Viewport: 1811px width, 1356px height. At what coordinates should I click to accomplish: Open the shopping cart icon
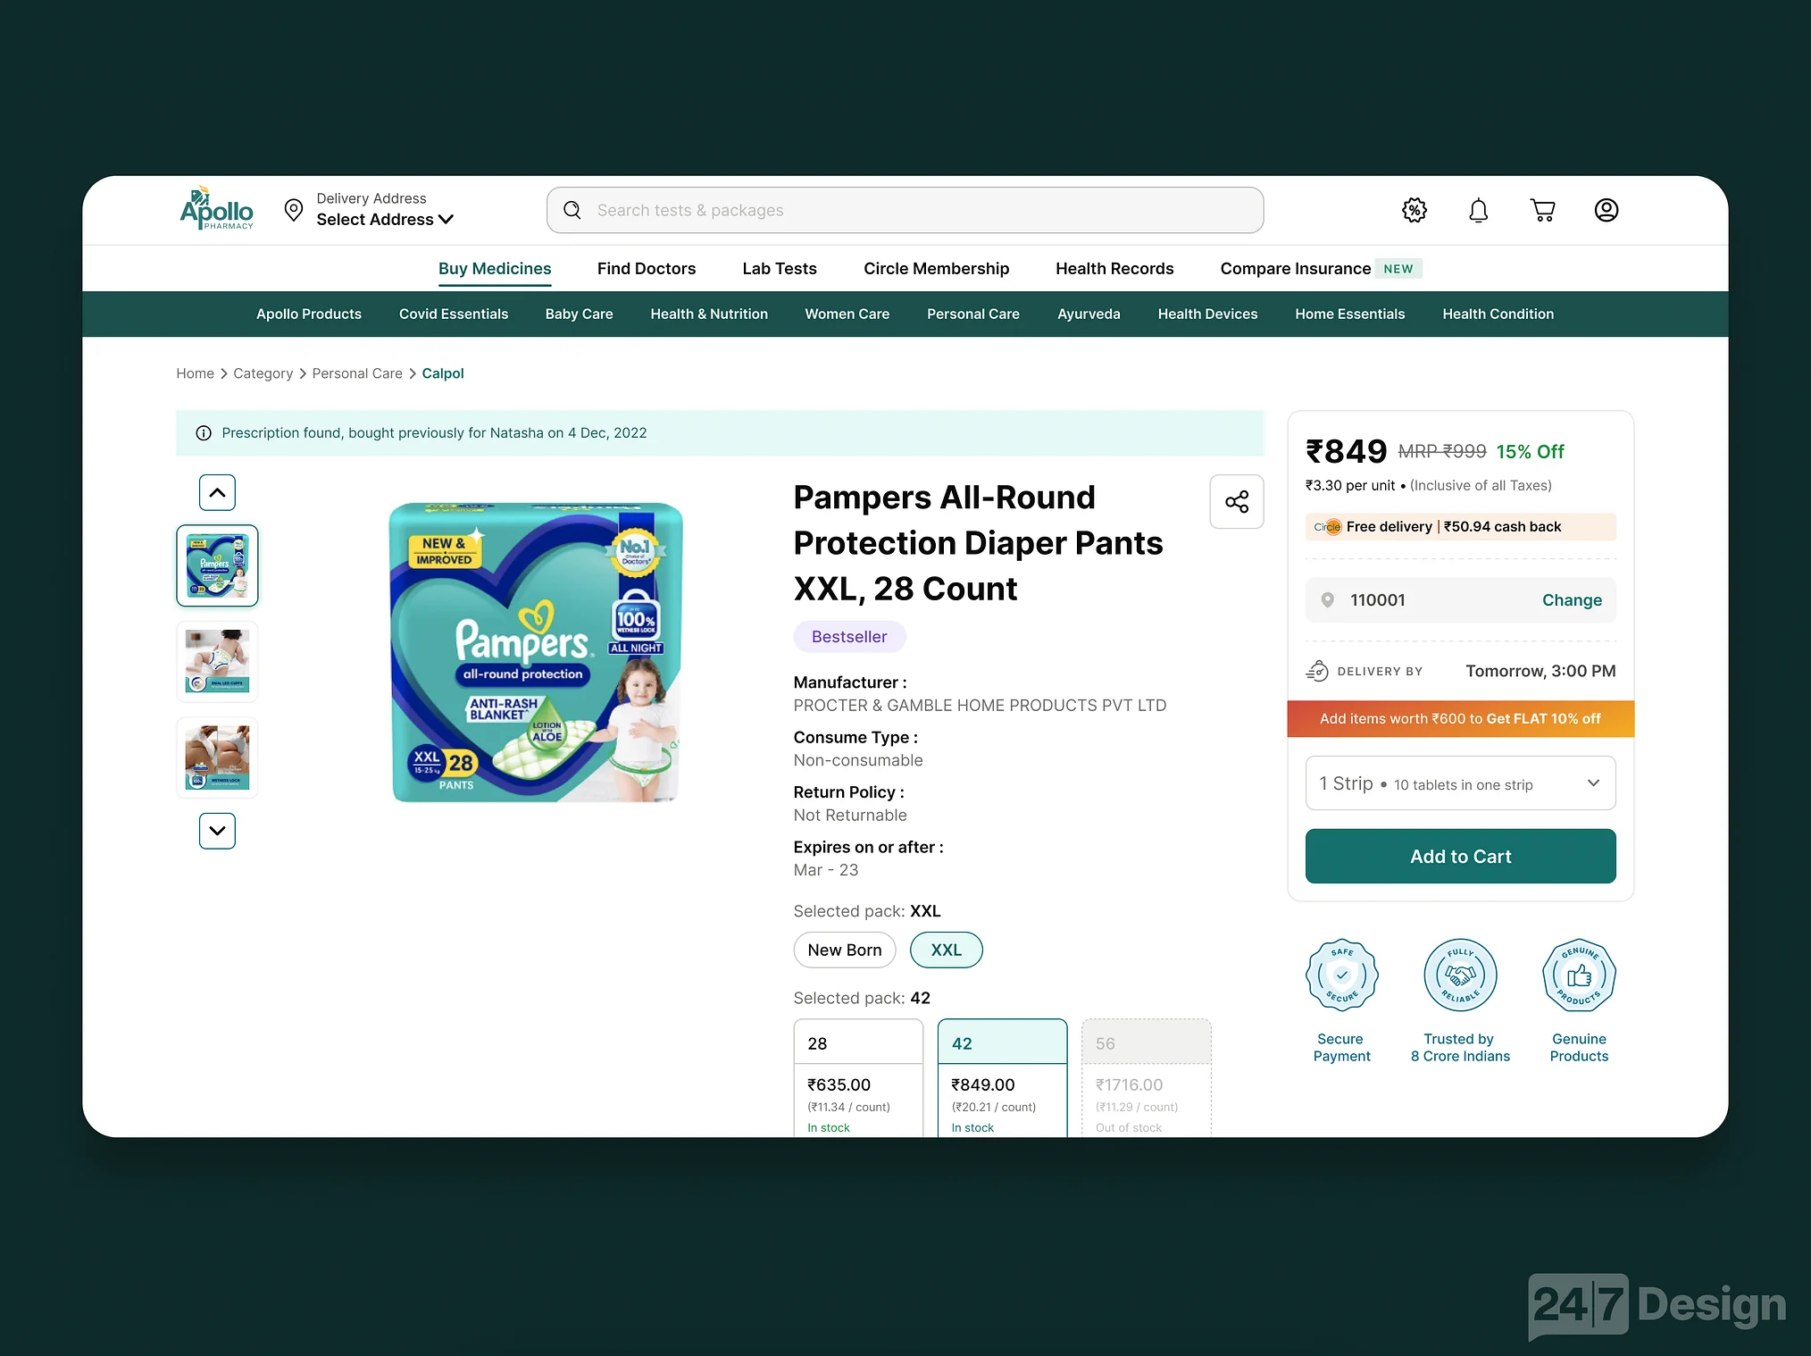point(1542,210)
